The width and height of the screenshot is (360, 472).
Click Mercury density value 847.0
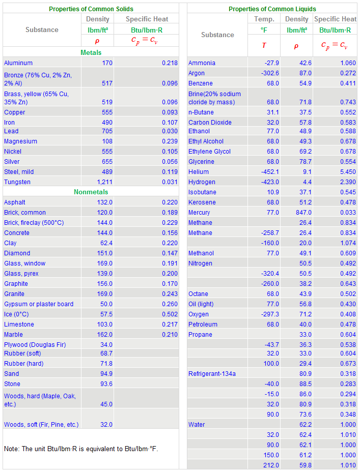[x=303, y=213]
